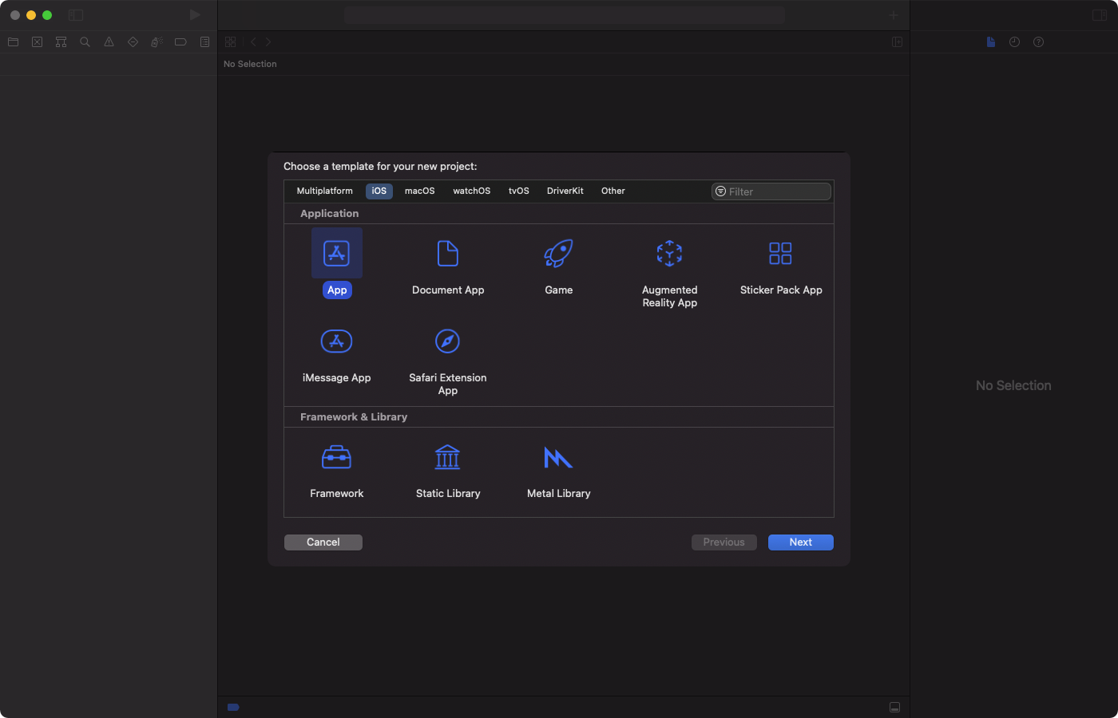Image resolution: width=1118 pixels, height=718 pixels.
Task: Switch to the Other tab
Action: pyautogui.click(x=613, y=191)
